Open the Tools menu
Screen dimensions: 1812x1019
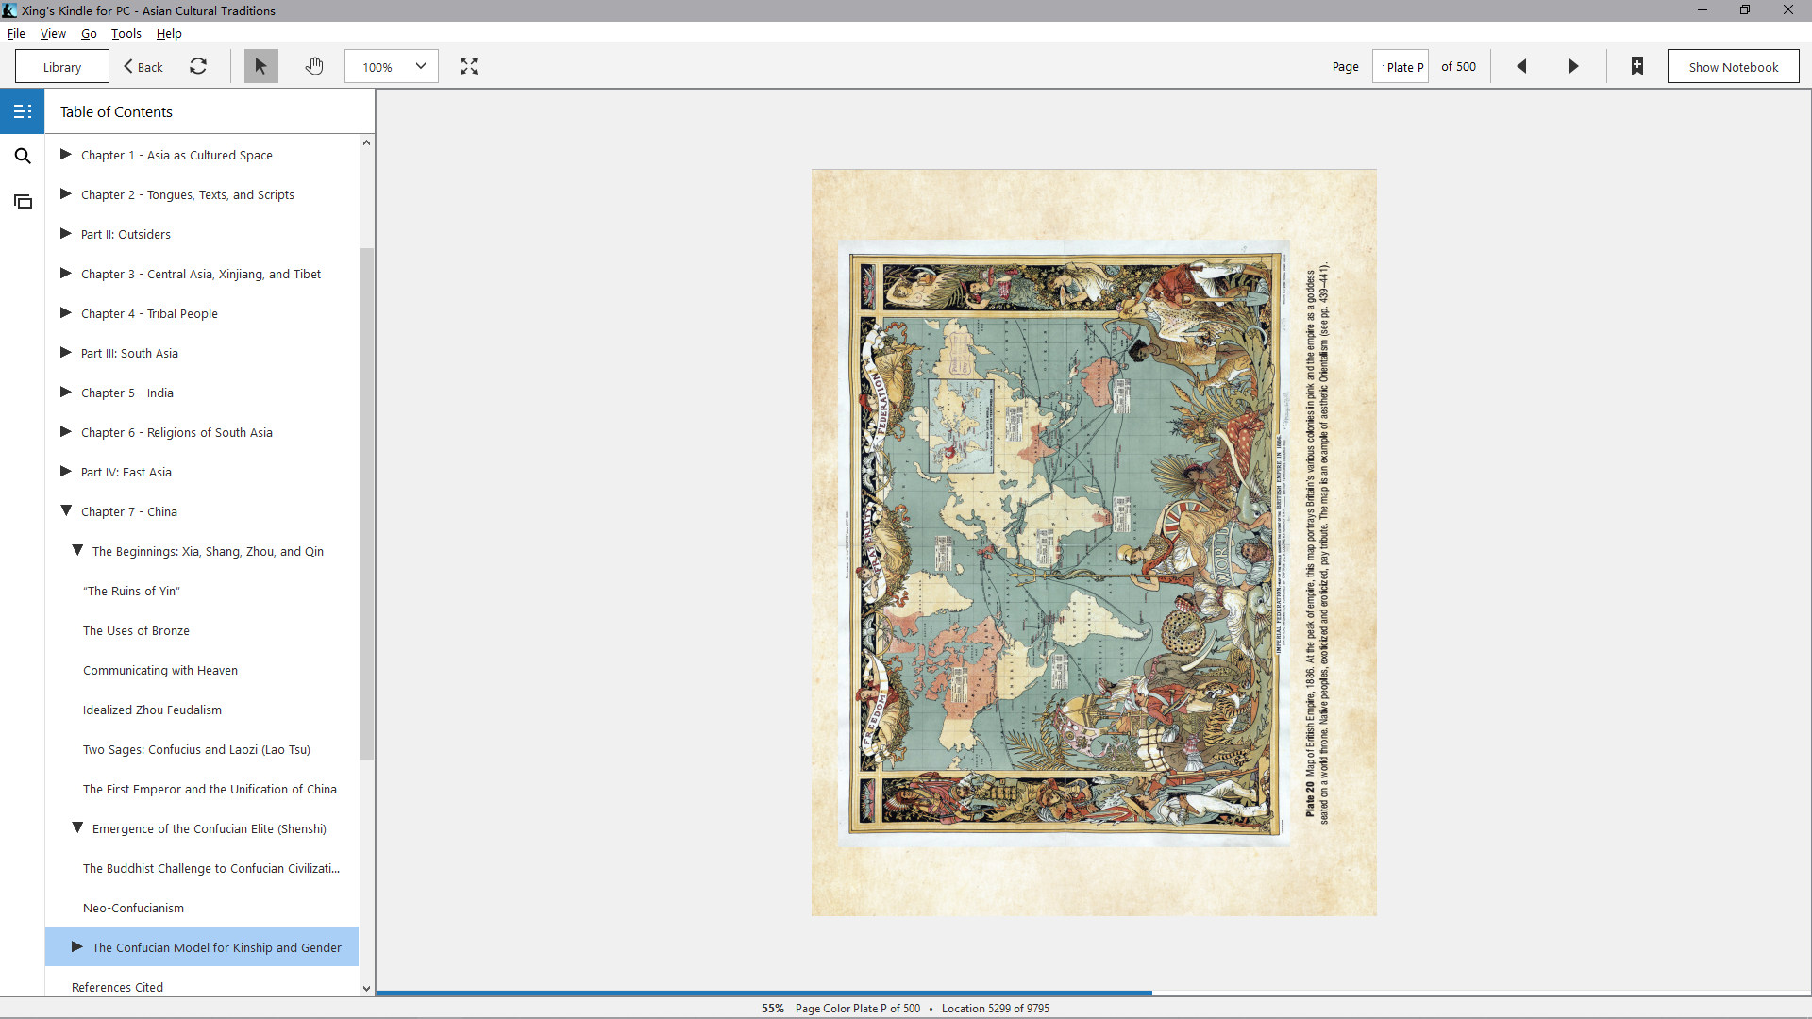point(126,33)
